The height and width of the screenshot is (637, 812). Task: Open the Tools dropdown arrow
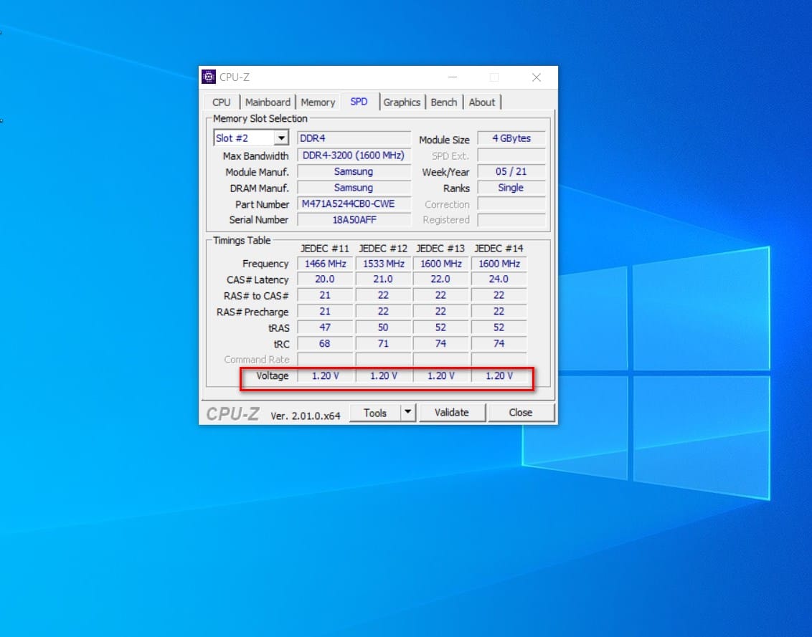(408, 413)
